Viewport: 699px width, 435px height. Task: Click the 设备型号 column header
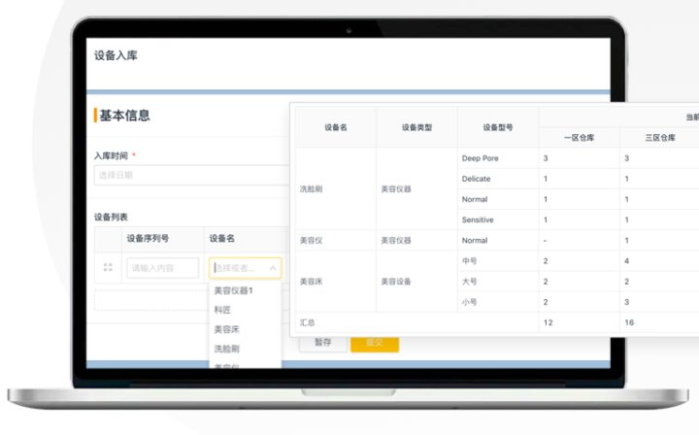point(498,127)
